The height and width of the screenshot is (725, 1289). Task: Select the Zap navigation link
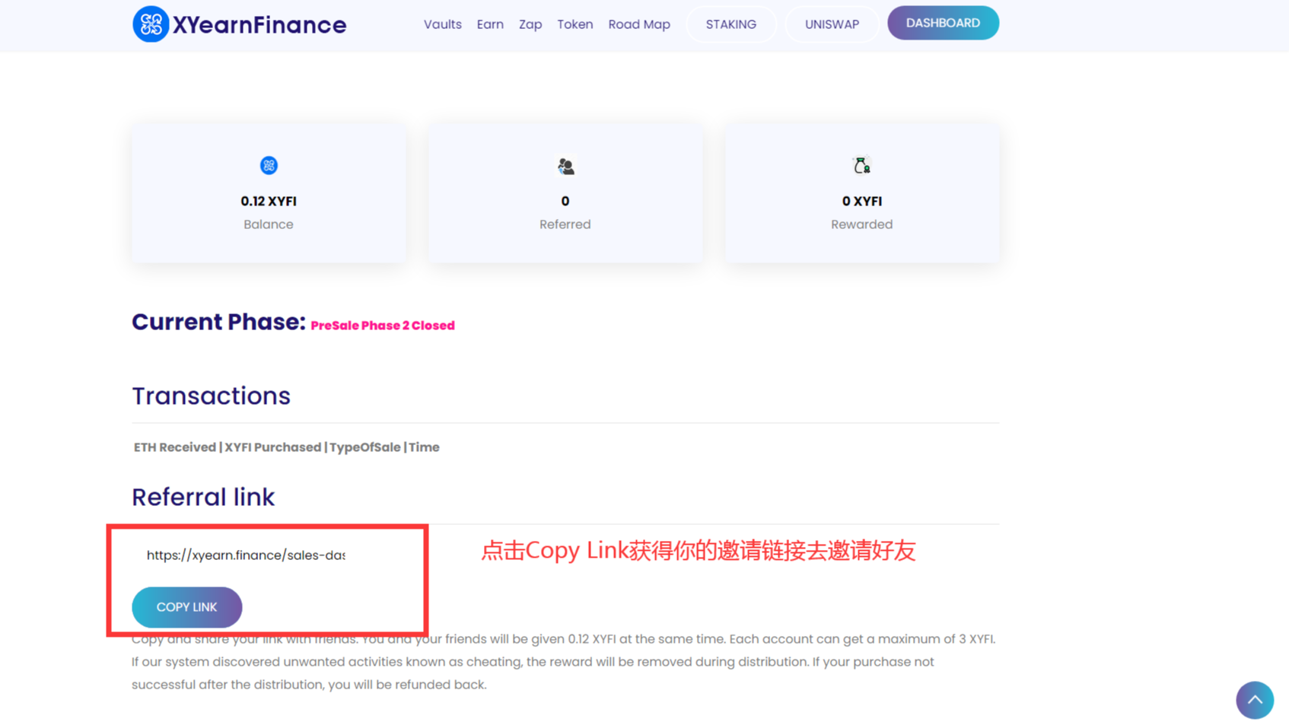coord(530,24)
